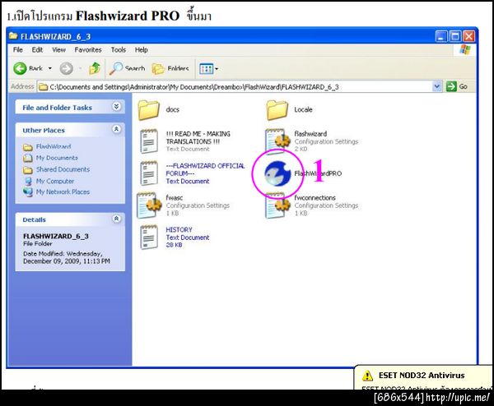Viewport: 494px width, 406px height.
Task: Go to FlashWizard in Other Places
Action: pyautogui.click(x=54, y=146)
